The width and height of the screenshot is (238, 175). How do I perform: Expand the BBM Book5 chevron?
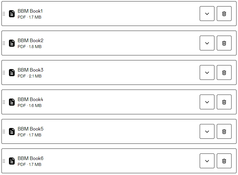207,131
